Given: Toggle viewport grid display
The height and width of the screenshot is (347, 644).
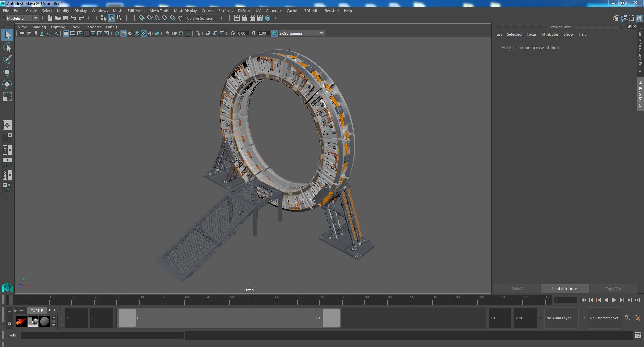Looking at the screenshot, I should (66, 33).
